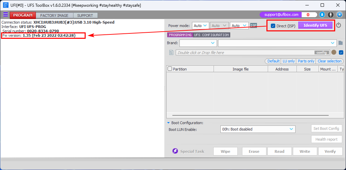Click the Fw version 1.35 text line
The width and height of the screenshot is (346, 170).
39,35
